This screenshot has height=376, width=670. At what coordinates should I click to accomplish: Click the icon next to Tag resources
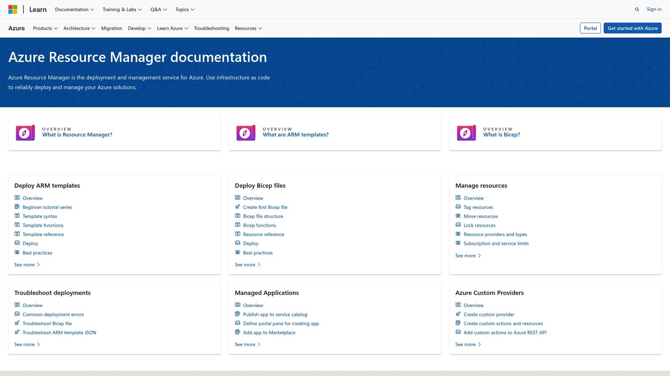458,207
